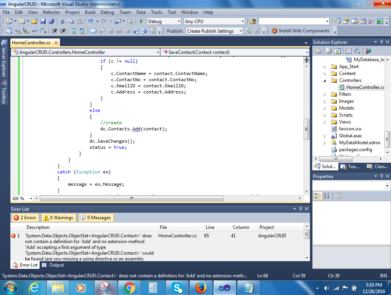Click the New Project toolbar icon

tap(9, 21)
